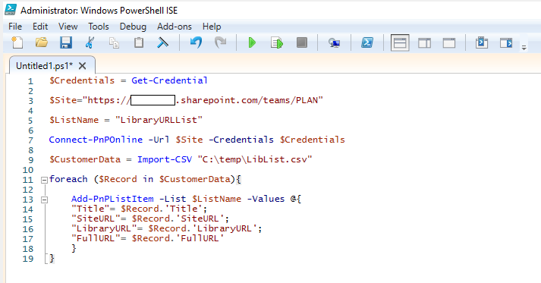Screen dimensions: 541x283
Task: Click the PowerShell ISE title bar icon
Action: tap(11, 10)
